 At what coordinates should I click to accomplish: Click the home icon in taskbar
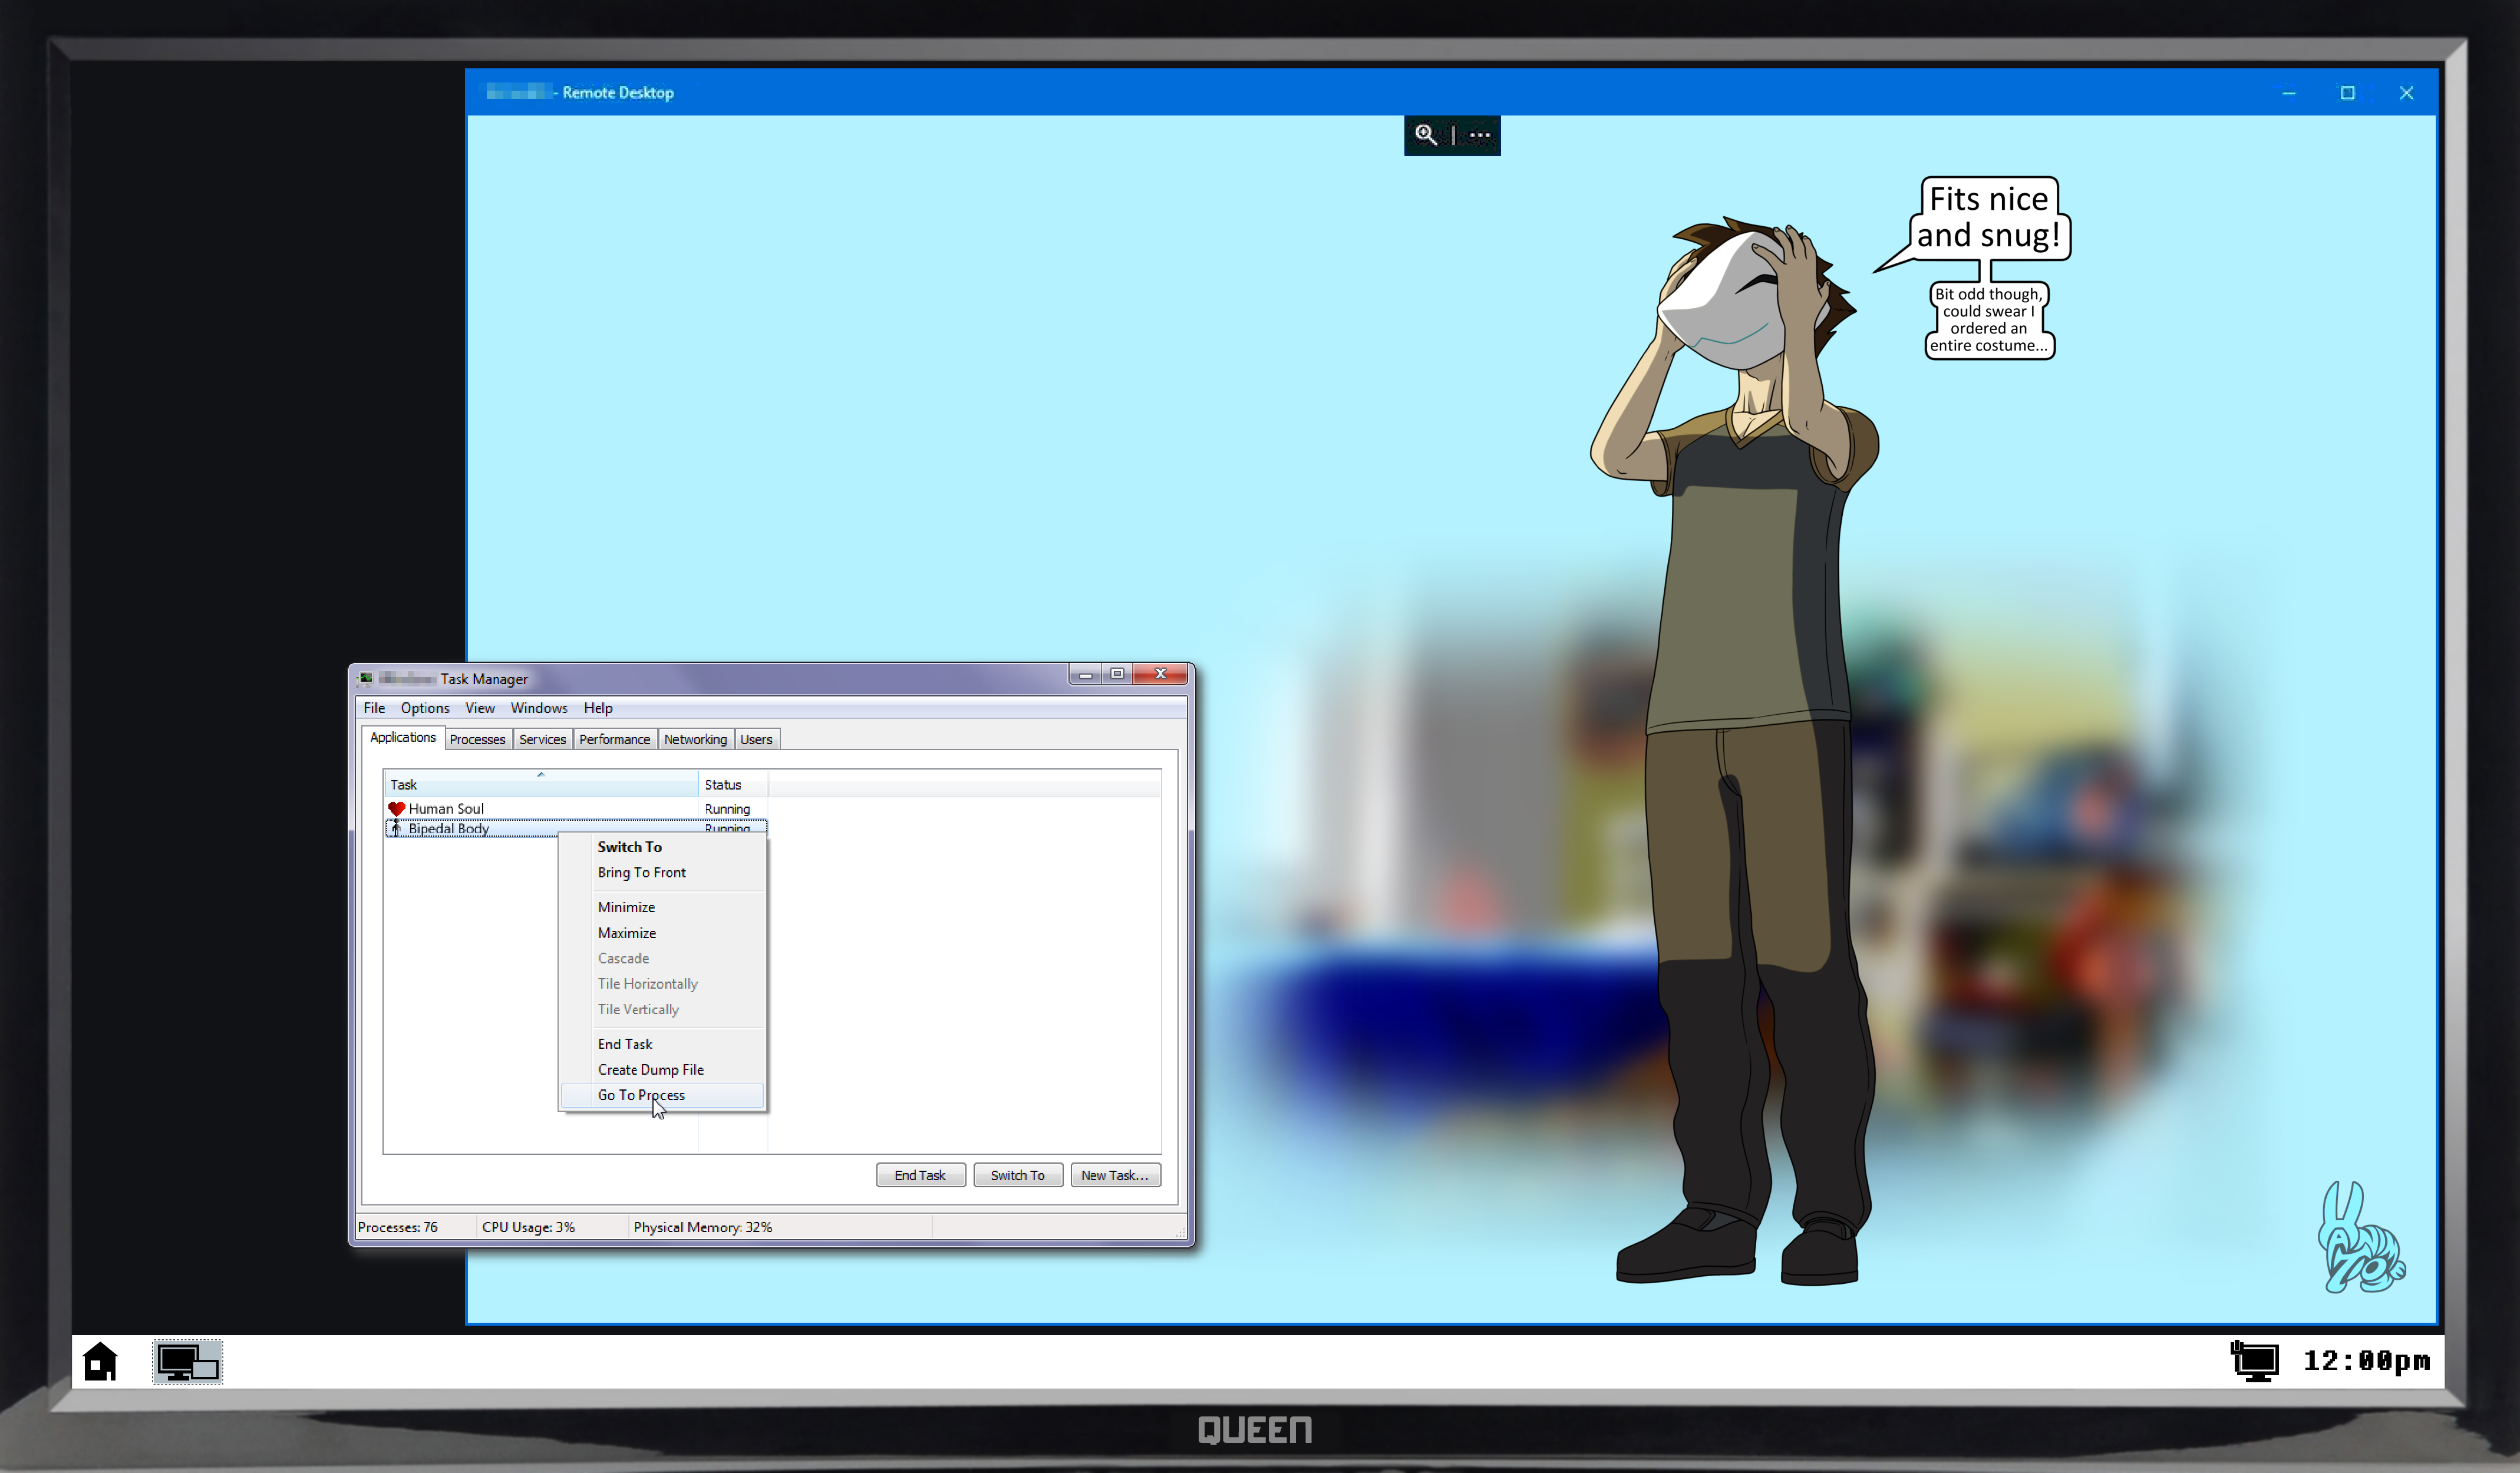[x=100, y=1362]
